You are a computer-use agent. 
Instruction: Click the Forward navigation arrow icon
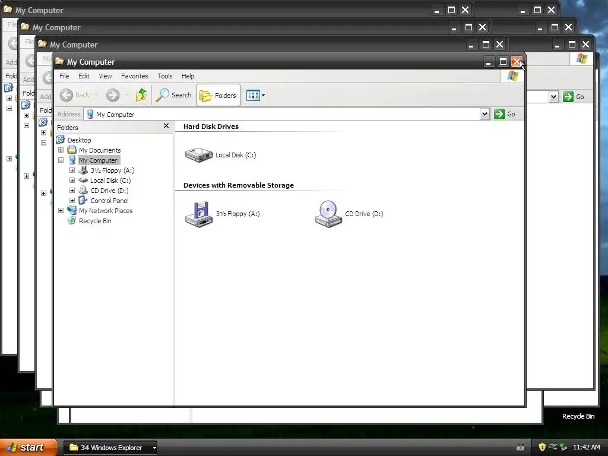pos(113,95)
